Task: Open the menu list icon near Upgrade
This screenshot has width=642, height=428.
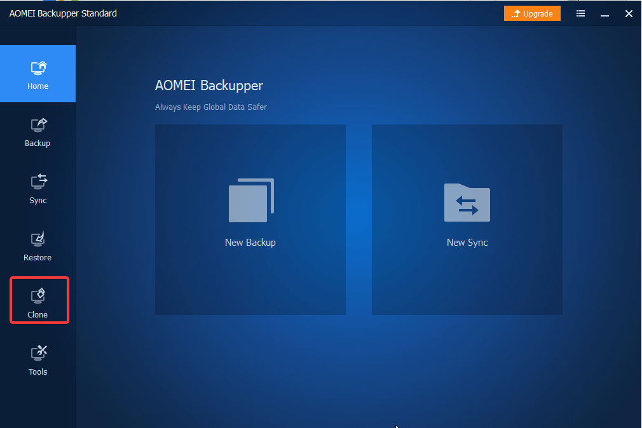Action: pos(580,13)
